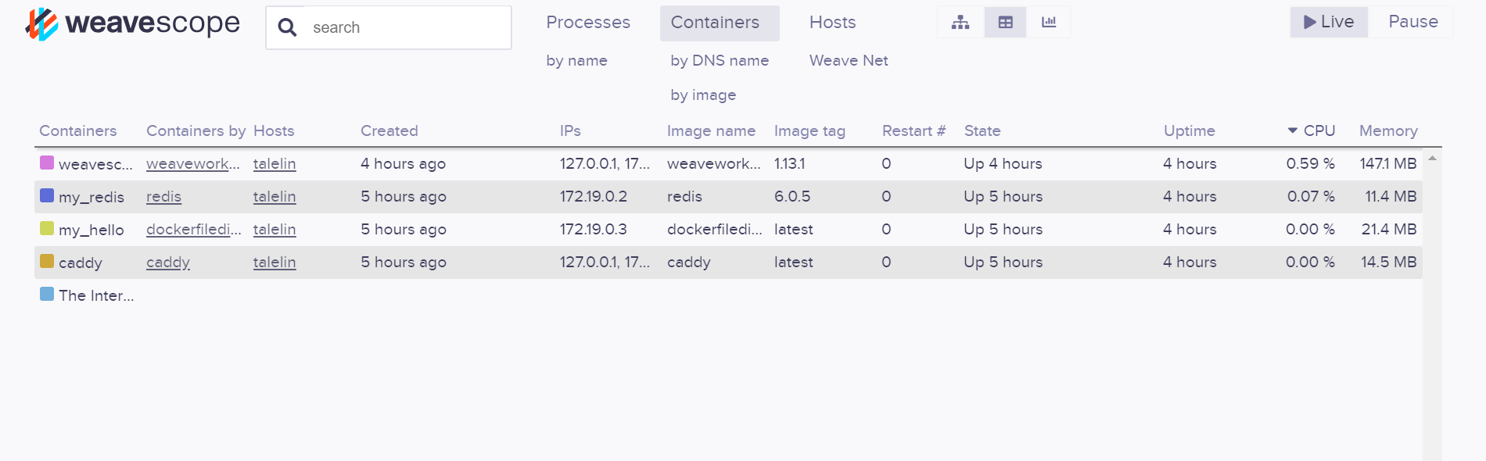Click IP 172.19.0.3 cell
The width and height of the screenshot is (1486, 461).
click(594, 229)
